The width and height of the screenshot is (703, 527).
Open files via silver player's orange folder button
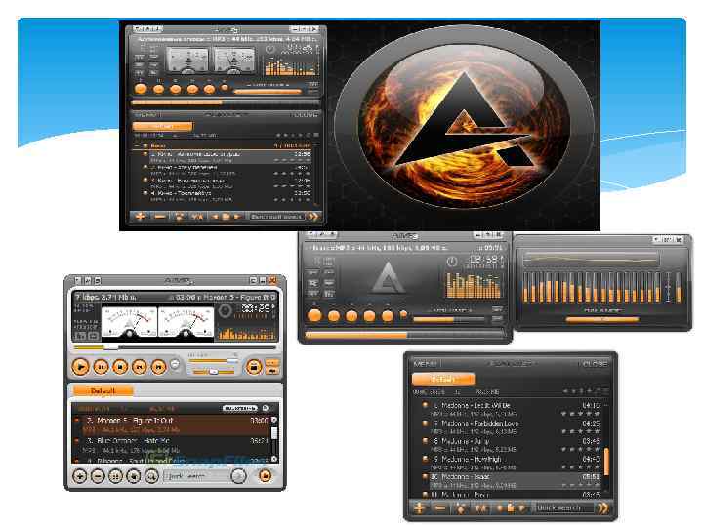tap(254, 368)
